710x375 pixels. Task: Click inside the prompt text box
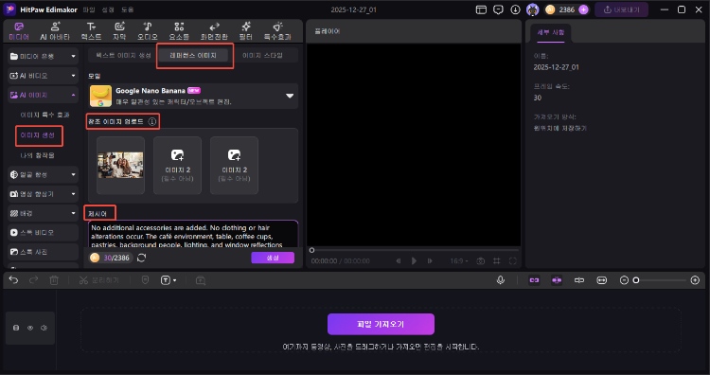tap(193, 234)
